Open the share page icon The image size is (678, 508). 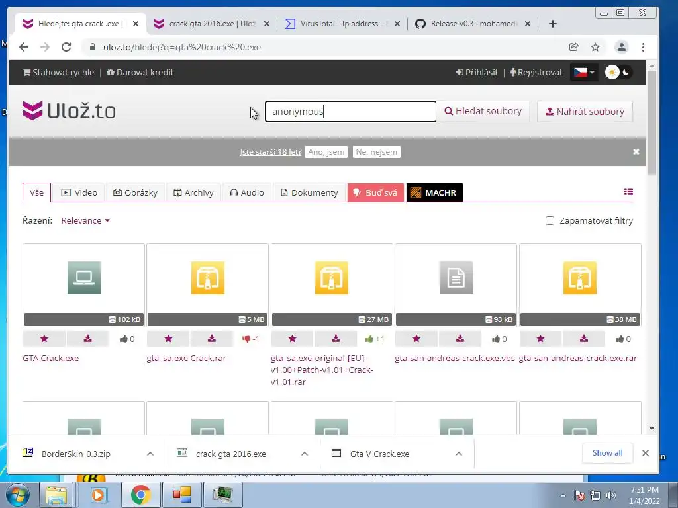click(x=574, y=47)
